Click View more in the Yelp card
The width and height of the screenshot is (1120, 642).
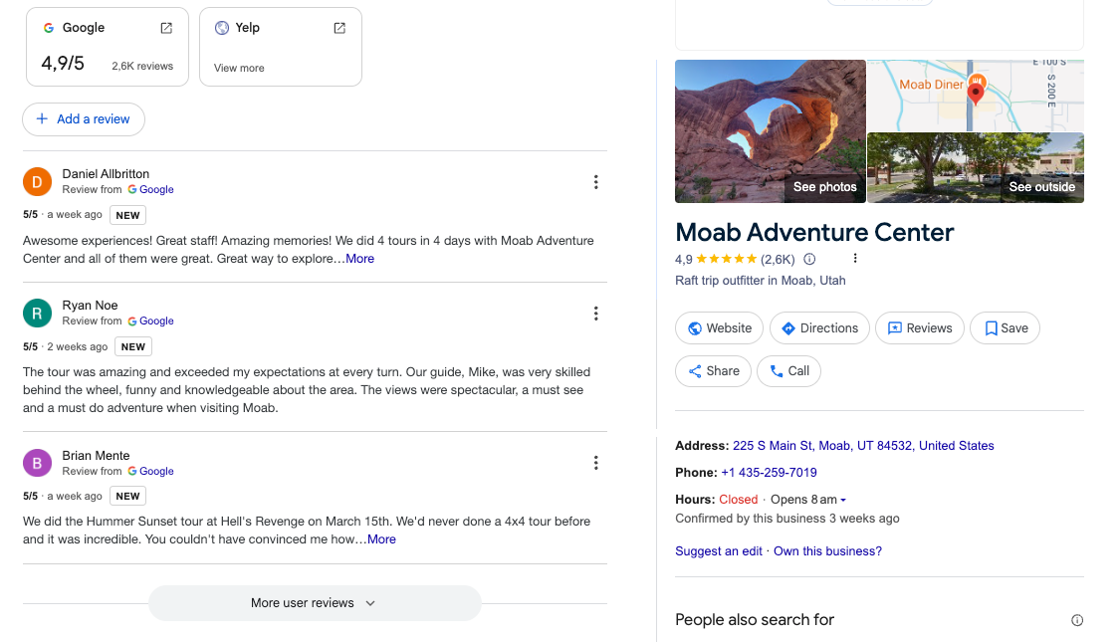tap(239, 68)
